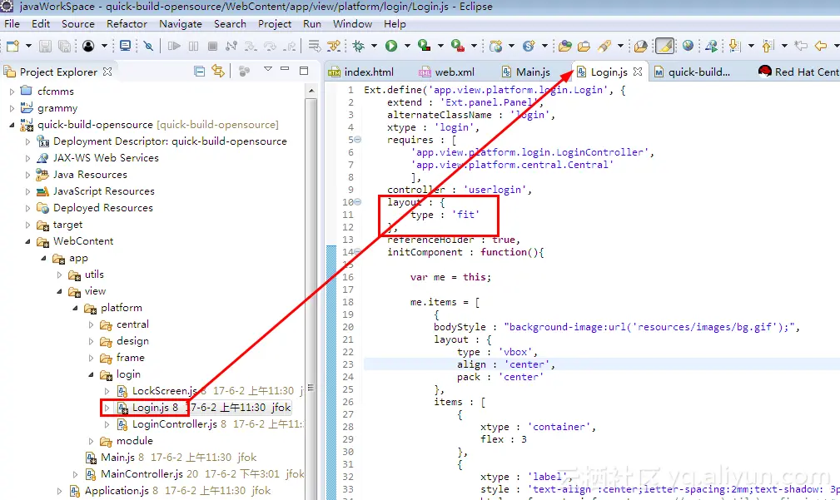The height and width of the screenshot is (500, 840).
Task: Click the Open Console monitor icon
Action: pyautogui.click(x=126, y=46)
